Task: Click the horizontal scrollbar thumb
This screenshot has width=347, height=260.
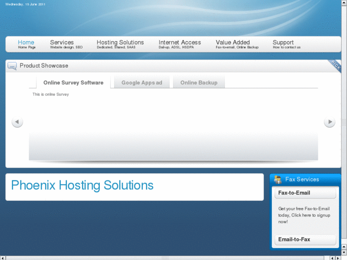Action: click(x=165, y=258)
